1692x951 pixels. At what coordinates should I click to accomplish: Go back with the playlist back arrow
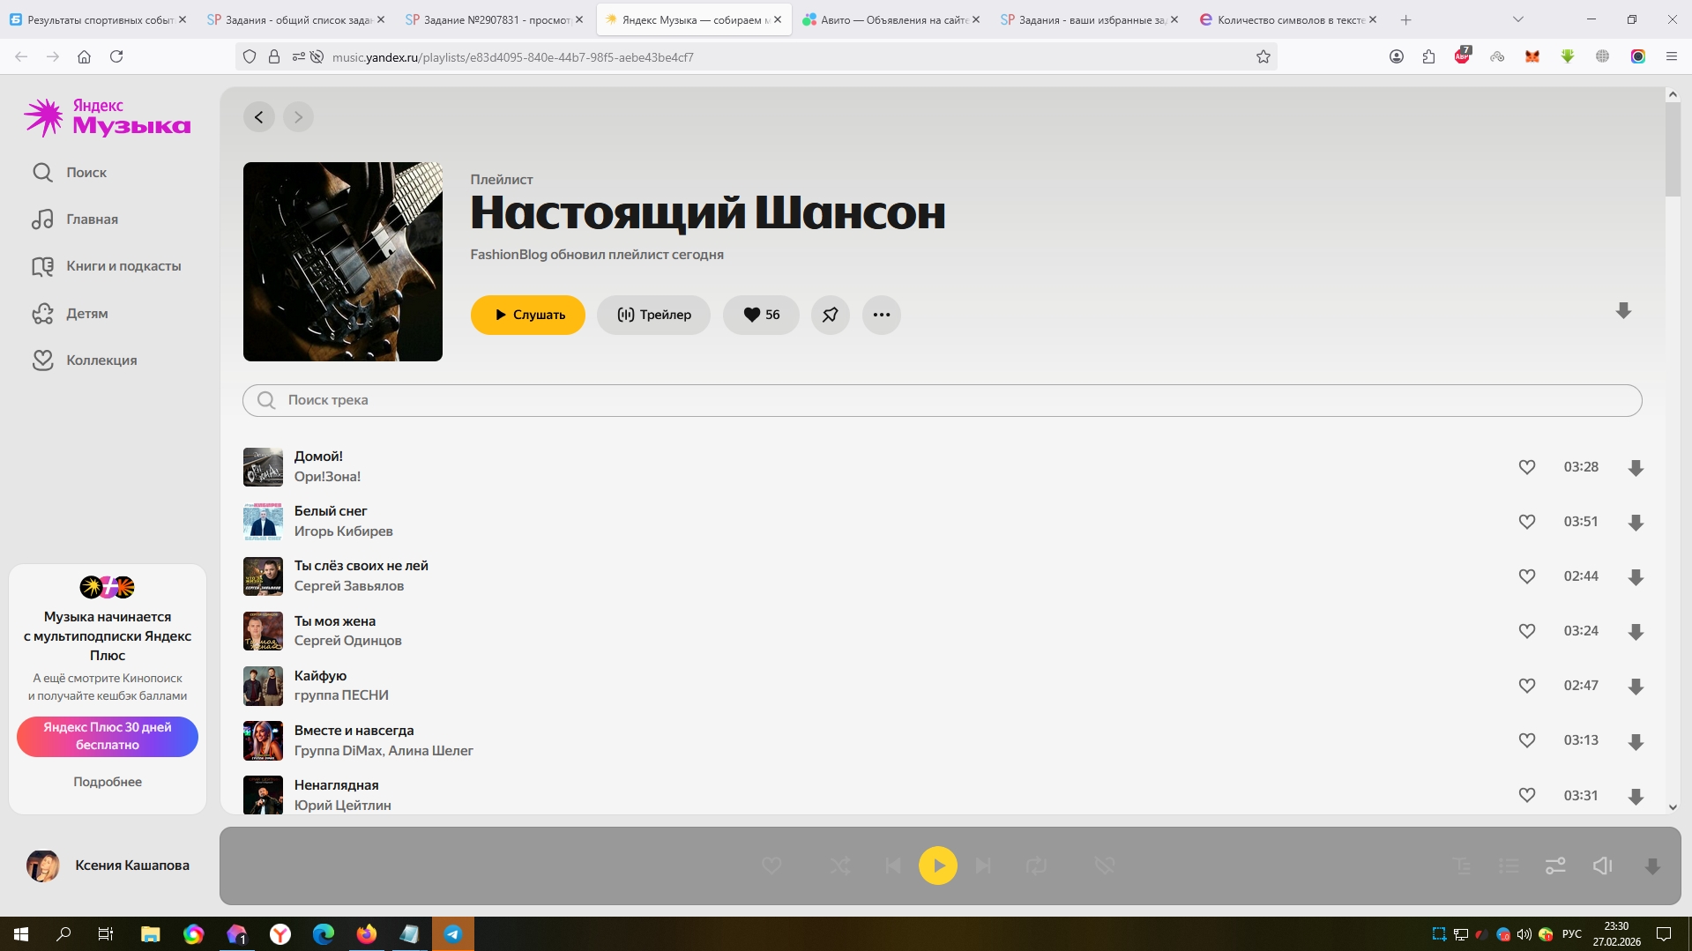[x=259, y=117]
